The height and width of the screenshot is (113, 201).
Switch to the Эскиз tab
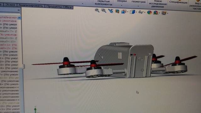click(10, 5)
